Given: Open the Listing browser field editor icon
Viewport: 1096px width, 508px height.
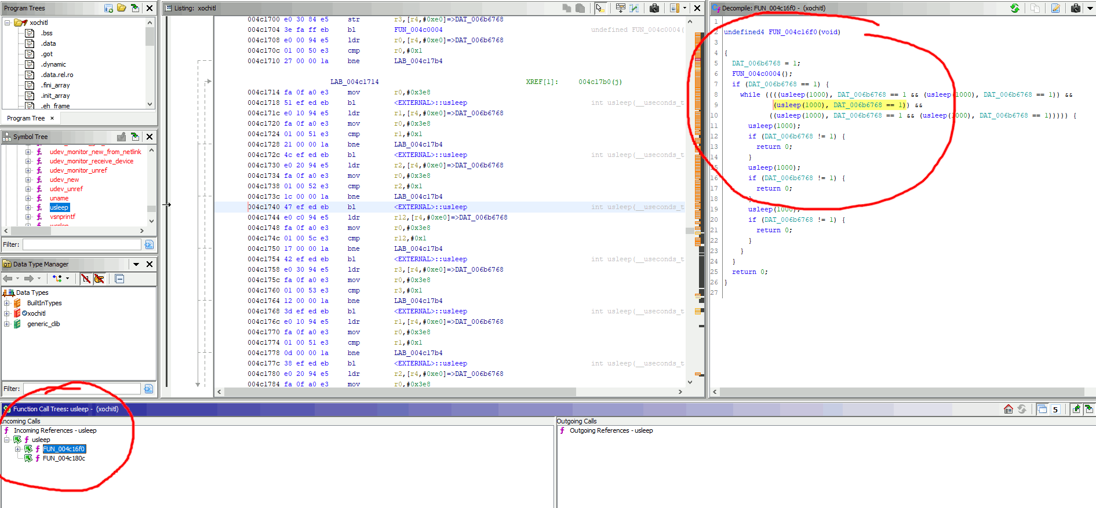Looking at the screenshot, I should 621,8.
